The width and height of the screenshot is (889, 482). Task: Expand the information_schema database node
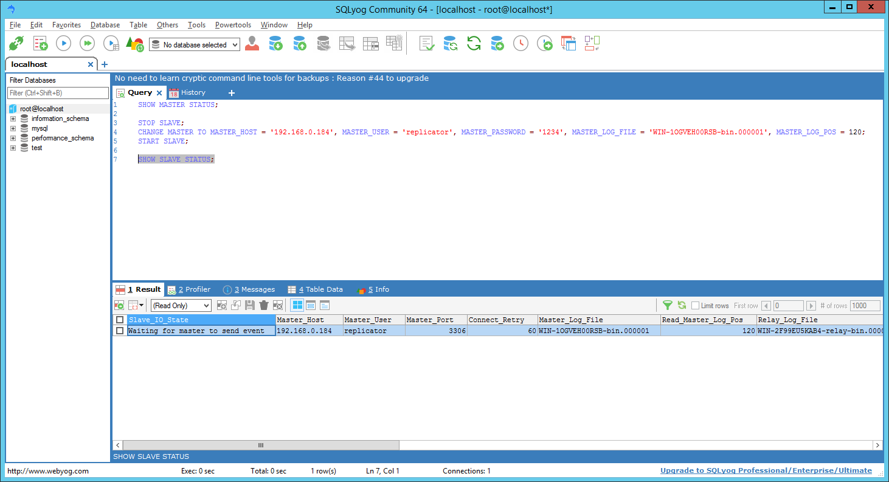13,119
